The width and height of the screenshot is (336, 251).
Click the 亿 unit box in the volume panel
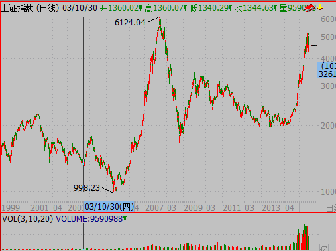324,248
